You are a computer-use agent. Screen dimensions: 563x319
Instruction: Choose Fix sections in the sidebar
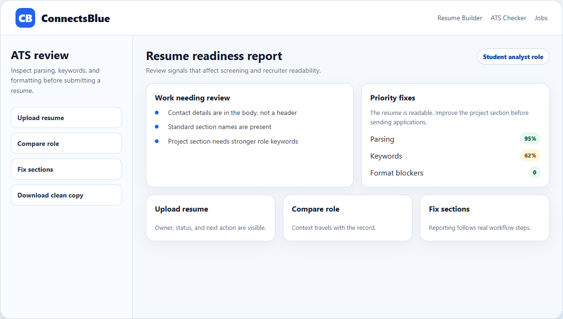[x=66, y=169]
